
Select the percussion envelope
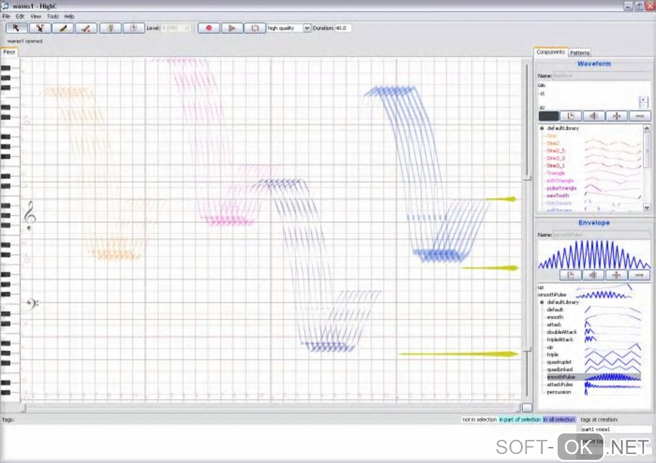click(x=558, y=392)
